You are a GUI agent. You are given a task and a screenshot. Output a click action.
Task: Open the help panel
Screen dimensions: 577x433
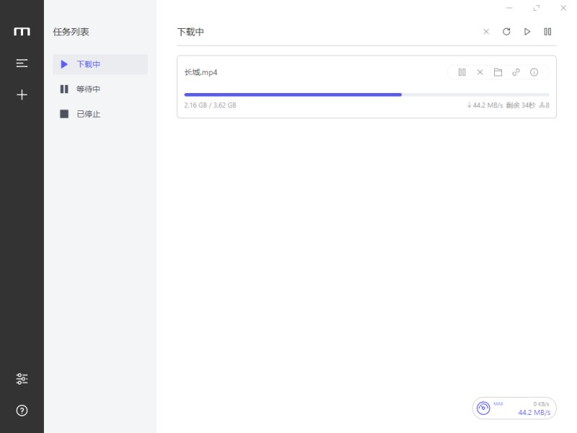coord(22,410)
